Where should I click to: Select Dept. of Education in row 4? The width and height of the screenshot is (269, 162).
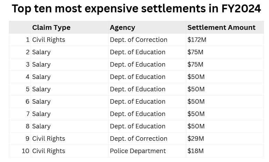137,77
